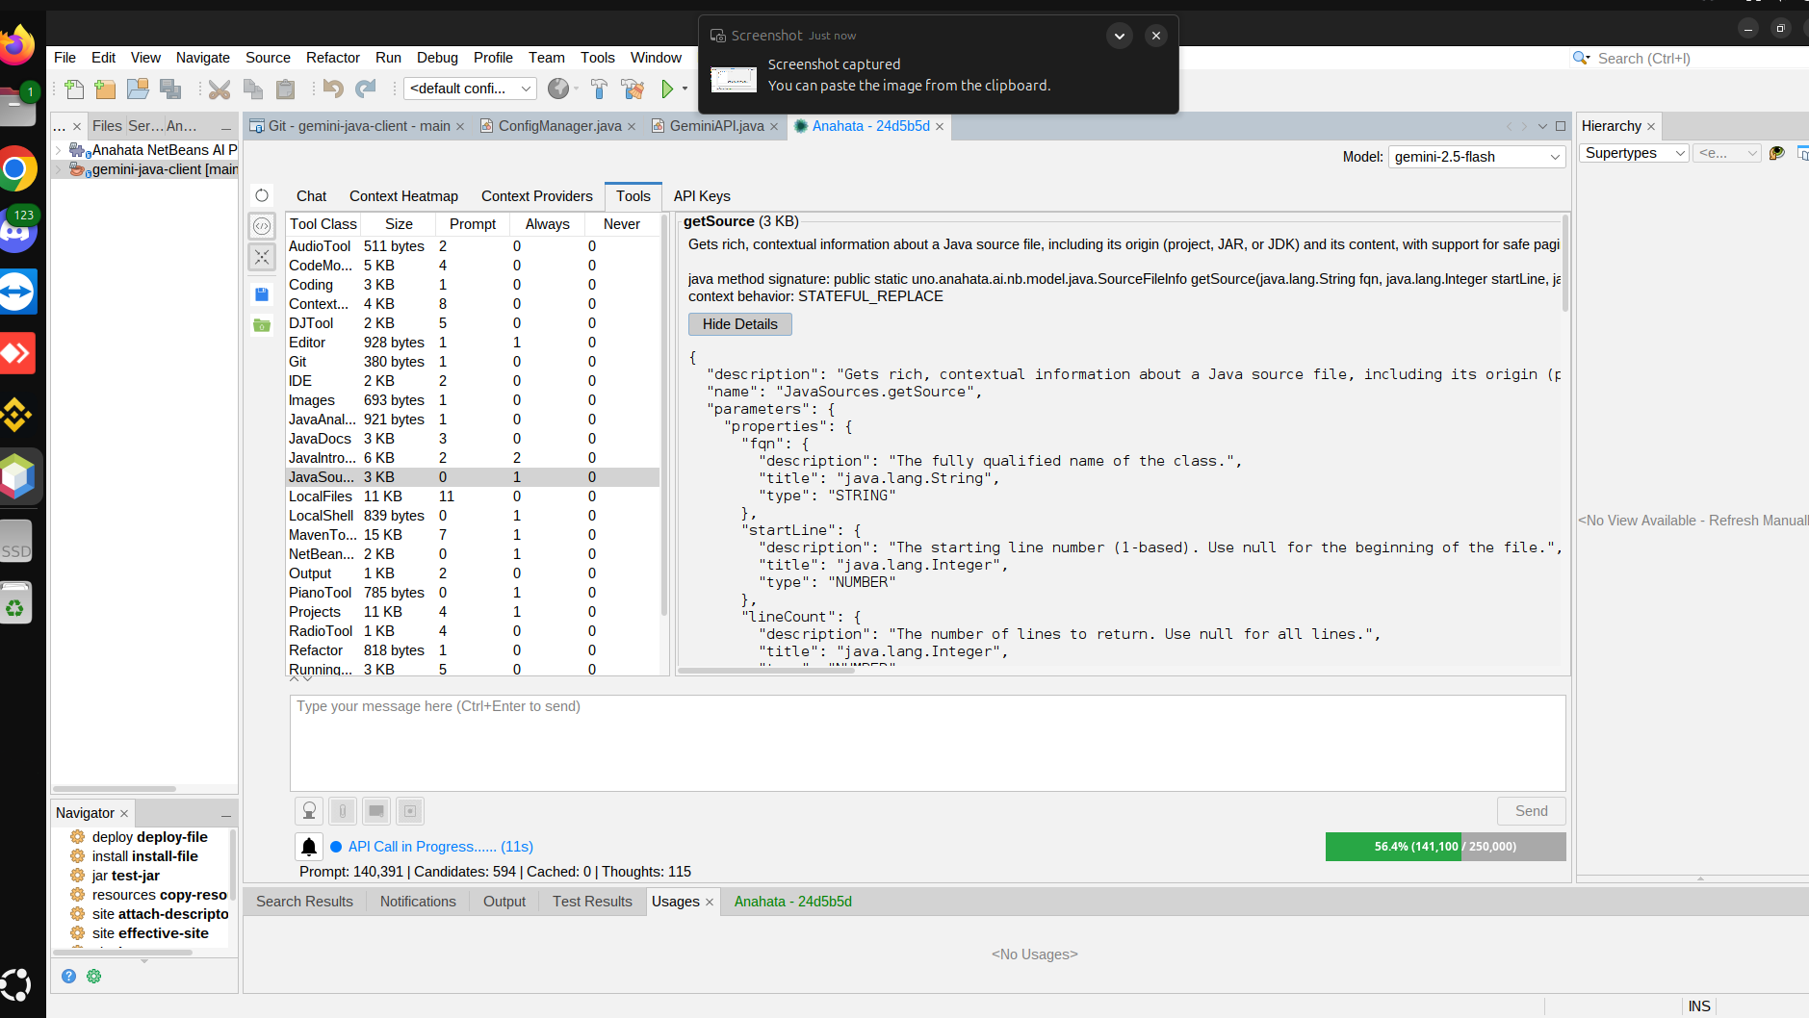Open Discord from the Ubuntu dock

(17, 231)
